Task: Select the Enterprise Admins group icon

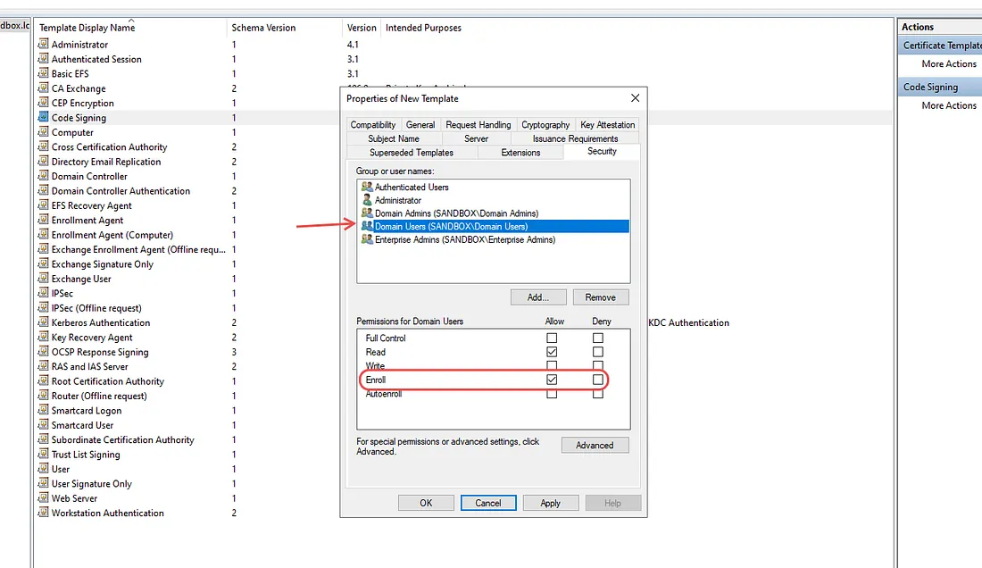Action: 367,240
